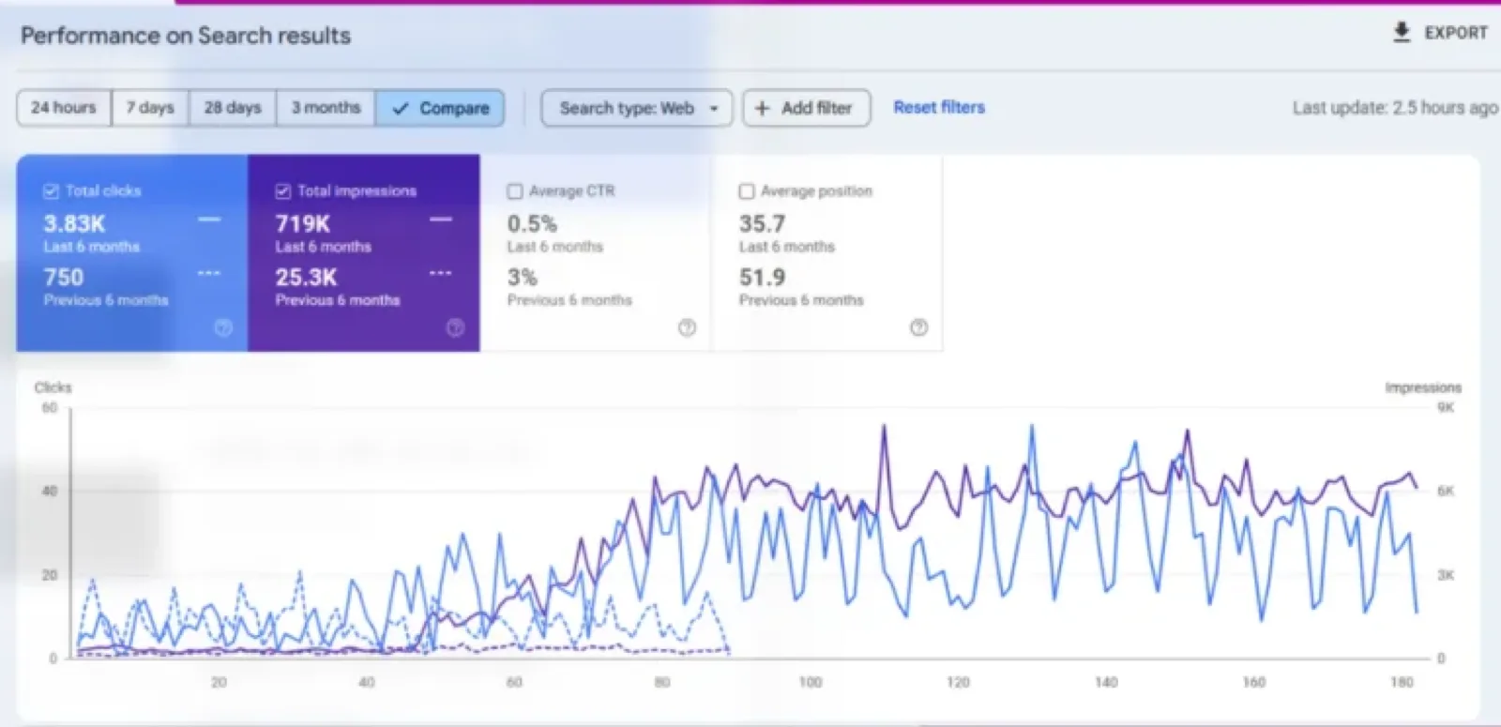This screenshot has height=727, width=1501.
Task: Click the 3% previous CTR value
Action: pos(523,278)
